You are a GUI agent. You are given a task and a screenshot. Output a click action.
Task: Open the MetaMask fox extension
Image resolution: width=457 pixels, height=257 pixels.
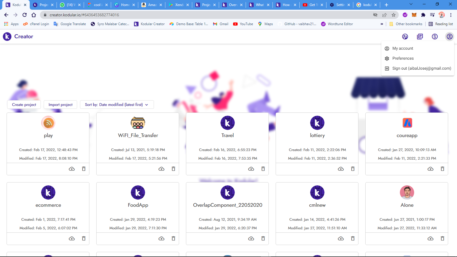click(x=414, y=15)
